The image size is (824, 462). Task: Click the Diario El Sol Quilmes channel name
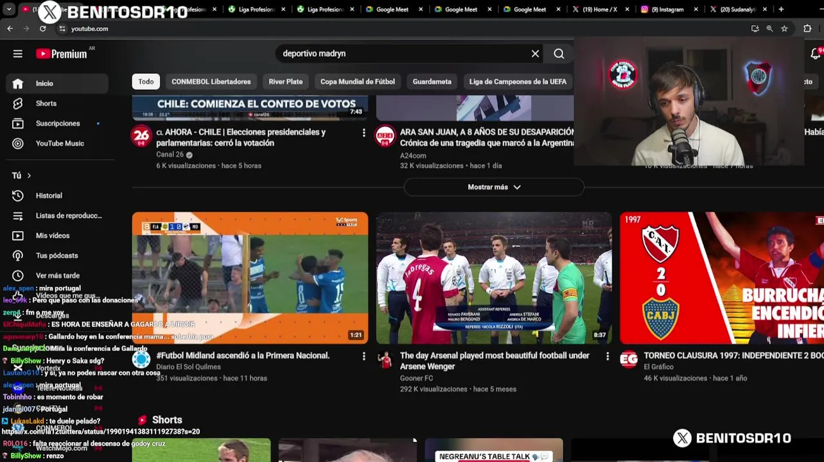[x=188, y=367]
